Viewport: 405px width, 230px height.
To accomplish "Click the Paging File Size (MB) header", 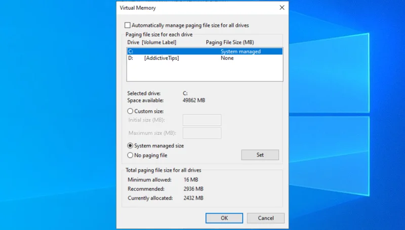I will click(230, 42).
